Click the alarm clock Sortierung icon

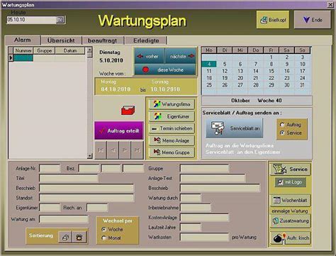point(79,237)
